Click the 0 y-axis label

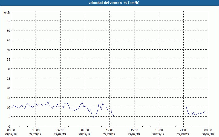9,127
